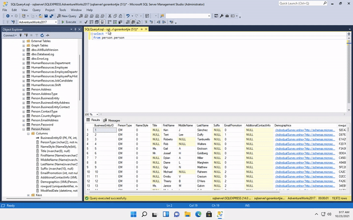
Task: Click the Increase Indent icon
Action: click(164, 22)
